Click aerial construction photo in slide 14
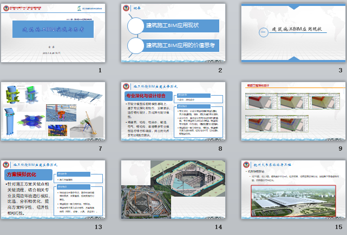 (x=146, y=202)
